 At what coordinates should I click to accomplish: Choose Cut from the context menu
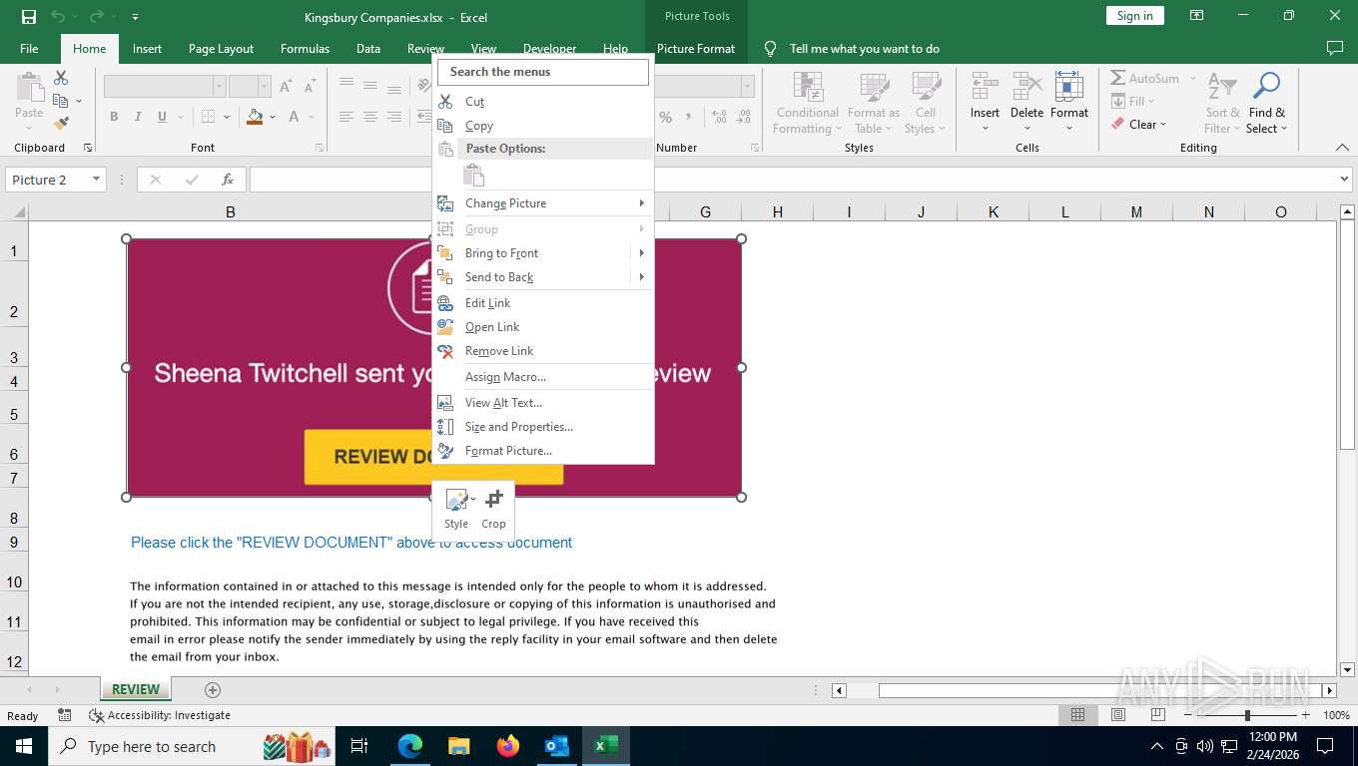[544, 102]
